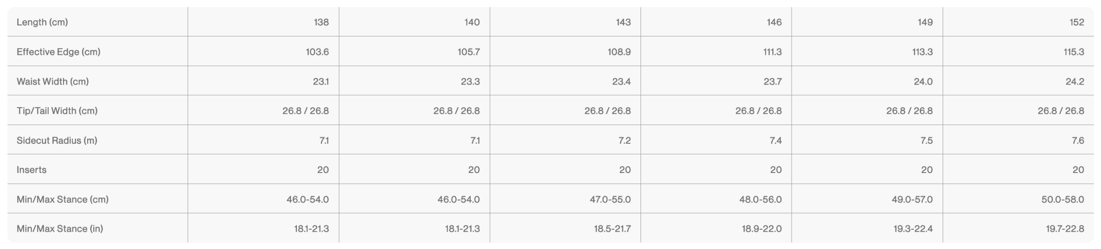Viewport: 1101px width, 249px height.
Task: Select the Inserts row label
Action: pos(31,170)
